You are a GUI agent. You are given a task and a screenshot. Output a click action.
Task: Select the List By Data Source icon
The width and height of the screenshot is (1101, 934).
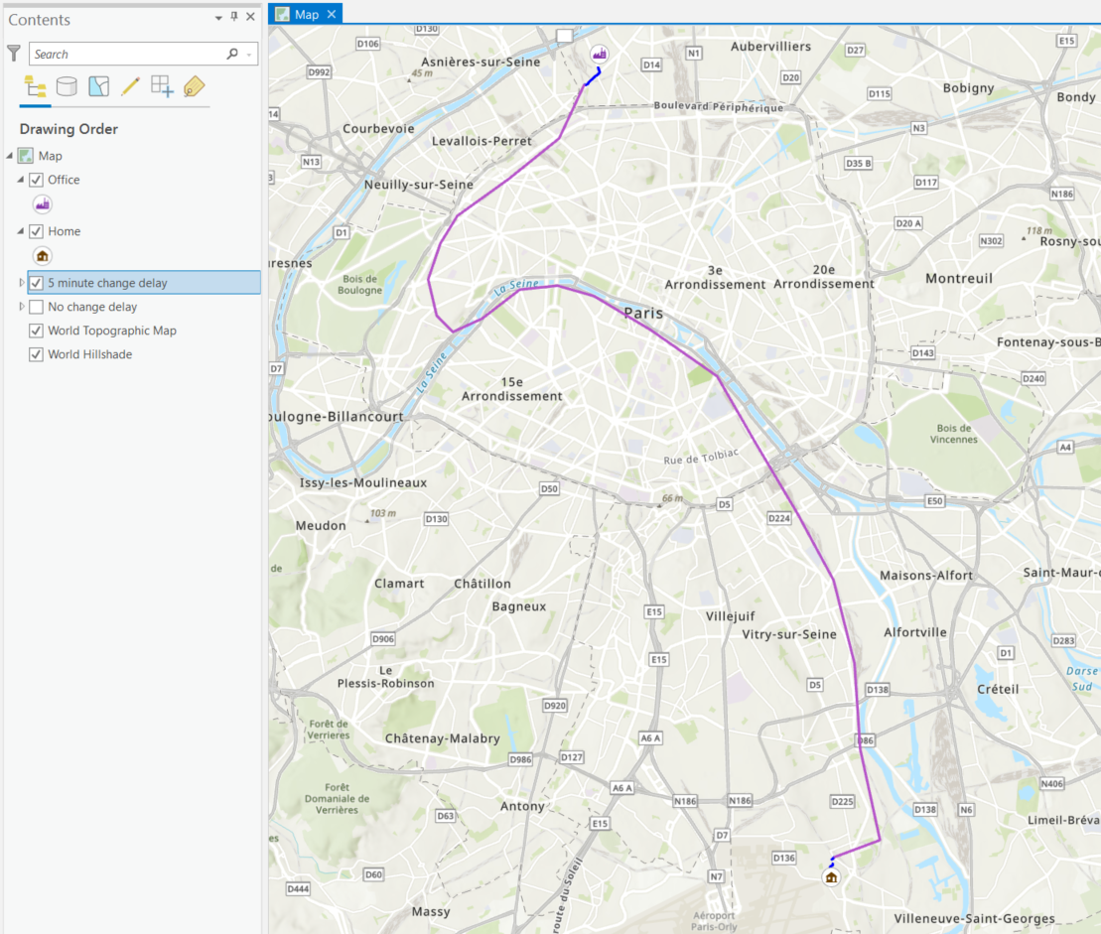pos(67,87)
